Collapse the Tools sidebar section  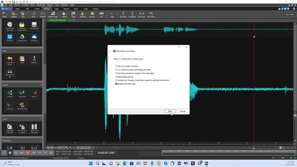point(40,119)
